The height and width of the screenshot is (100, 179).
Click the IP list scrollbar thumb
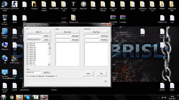click(49, 50)
